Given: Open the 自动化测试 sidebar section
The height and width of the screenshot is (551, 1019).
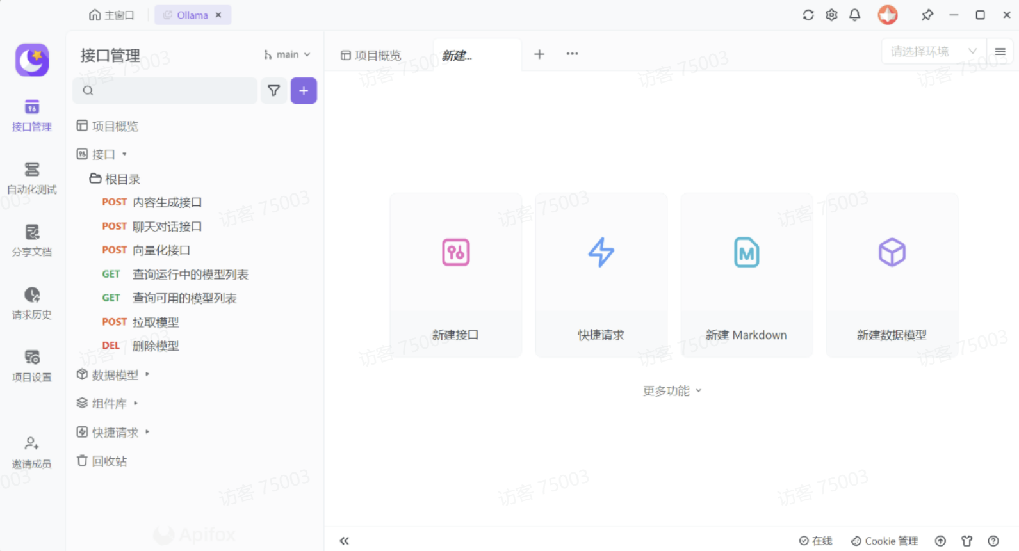Looking at the screenshot, I should tap(32, 178).
